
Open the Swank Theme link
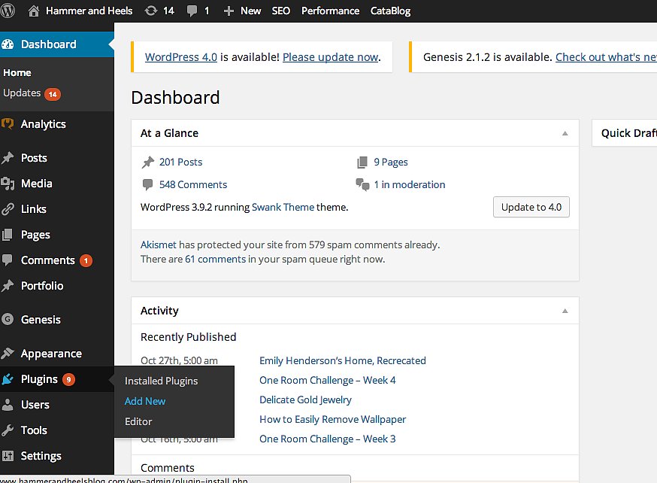pyautogui.click(x=283, y=207)
